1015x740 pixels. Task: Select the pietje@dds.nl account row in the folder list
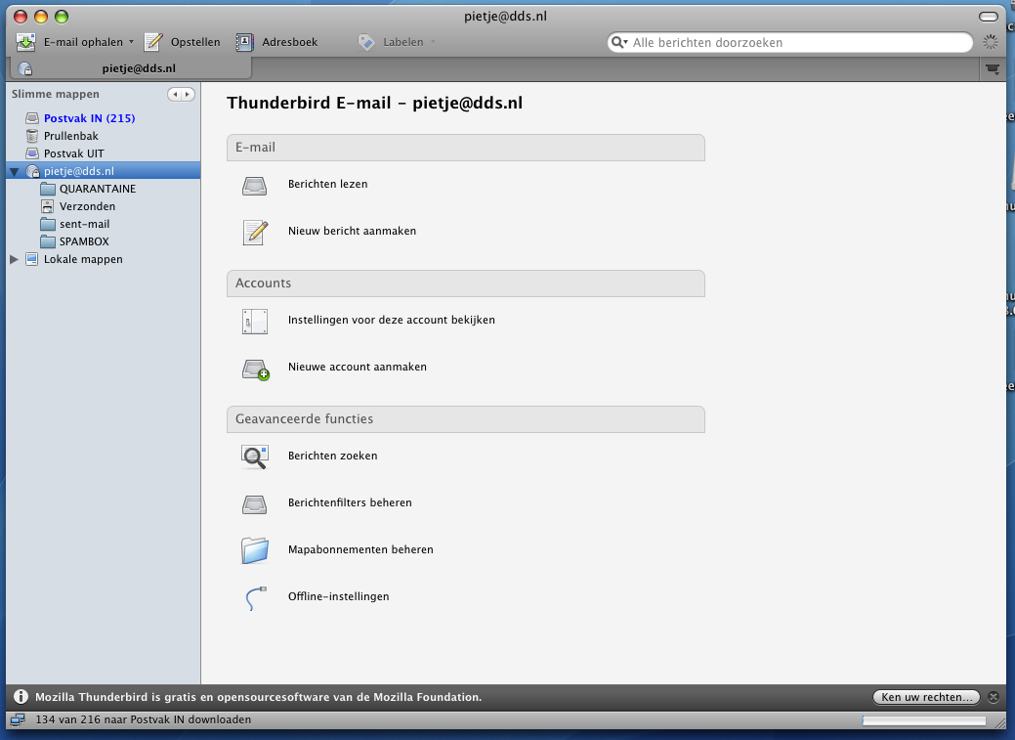[104, 171]
